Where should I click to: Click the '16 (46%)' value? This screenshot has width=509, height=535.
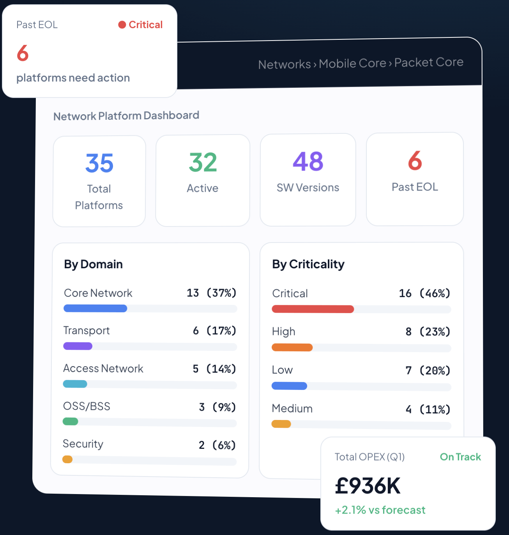[425, 293]
